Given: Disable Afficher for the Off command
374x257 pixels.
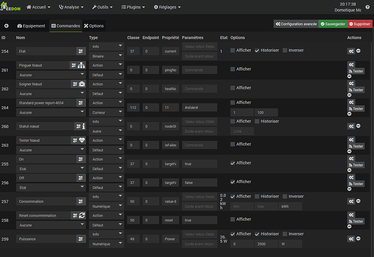Looking at the screenshot, I should [233, 182].
